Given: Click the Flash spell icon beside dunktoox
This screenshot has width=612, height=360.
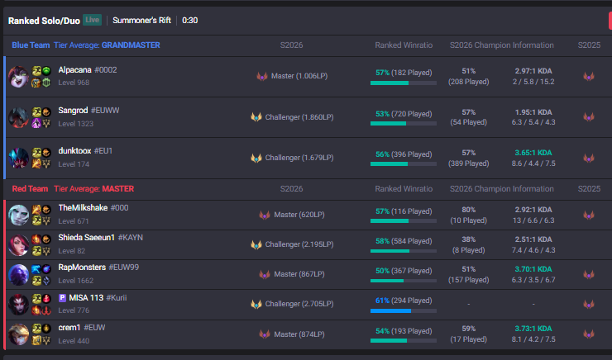Looking at the screenshot, I should 36,152.
